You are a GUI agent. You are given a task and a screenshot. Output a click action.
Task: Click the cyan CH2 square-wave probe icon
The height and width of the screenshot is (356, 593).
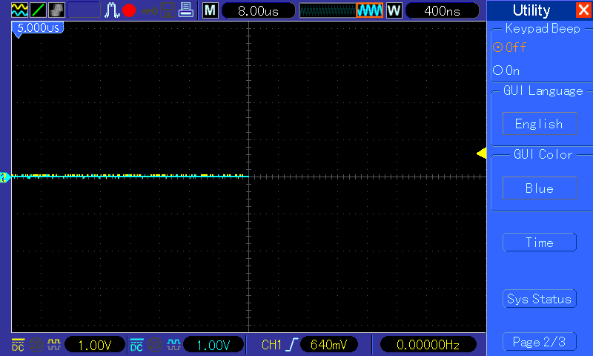[x=173, y=345]
